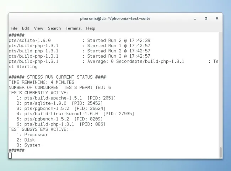
Task: Click 'NUMBER OF CONCURRENT TESTS PERMITTED: 6'
Action: pos(60,87)
